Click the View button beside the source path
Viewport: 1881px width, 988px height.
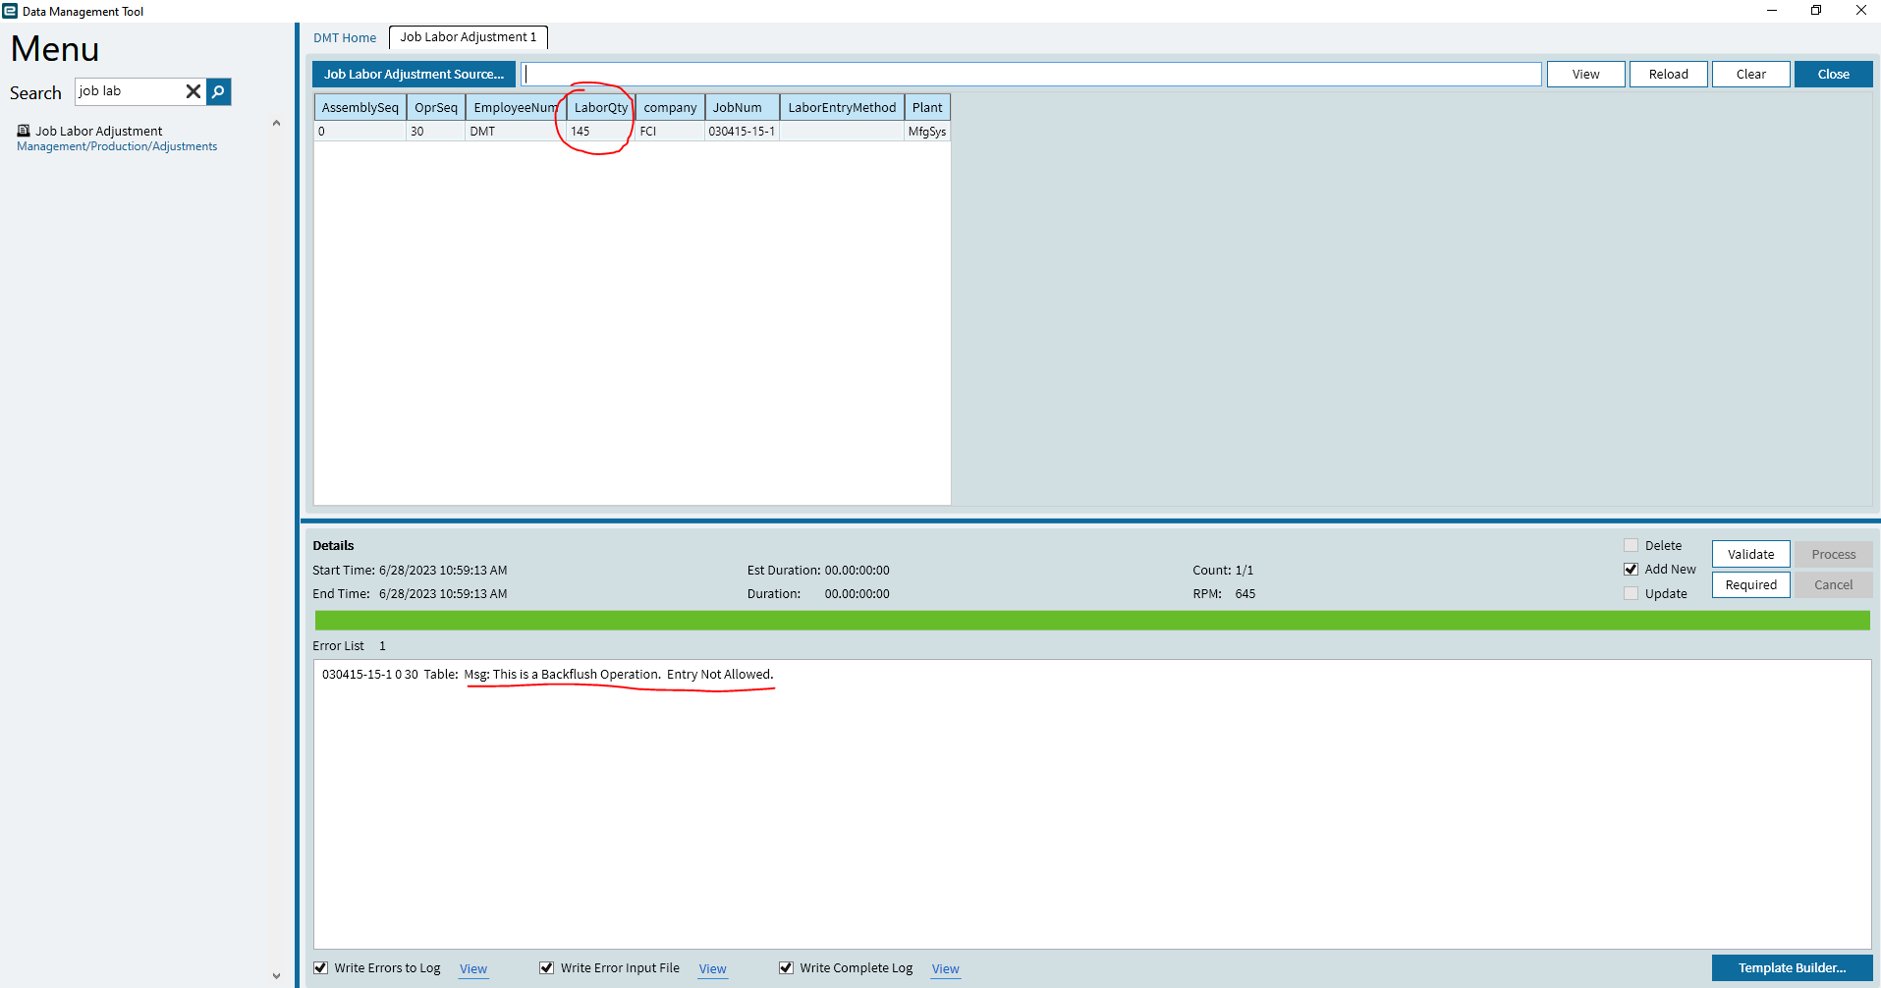pos(1585,74)
